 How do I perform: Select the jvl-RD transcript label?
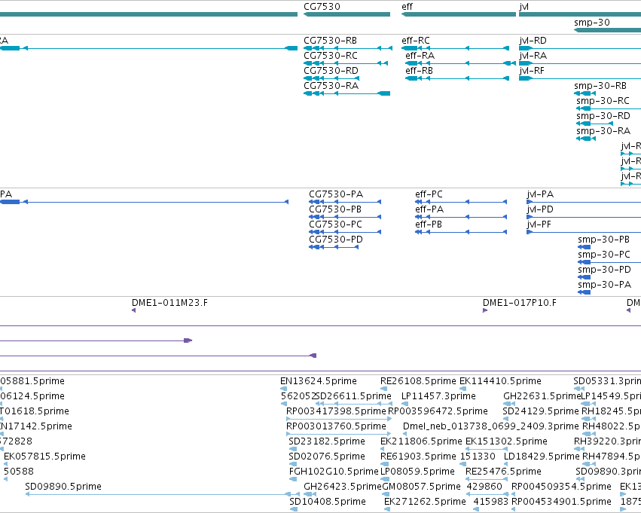533,41
